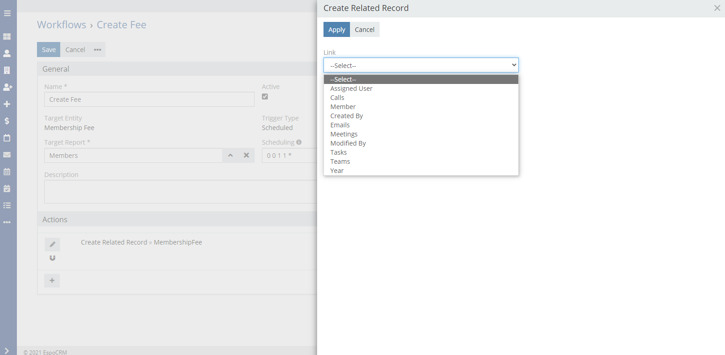Toggle the Active checkbox
Image resolution: width=725 pixels, height=355 pixels.
(265, 97)
